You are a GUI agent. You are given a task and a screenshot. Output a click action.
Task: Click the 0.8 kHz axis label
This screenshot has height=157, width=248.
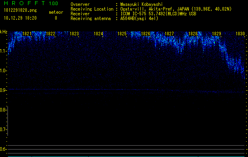(3, 110)
